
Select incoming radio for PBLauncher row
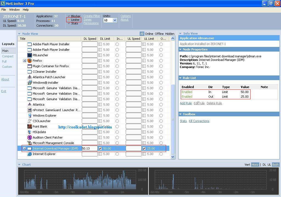click(x=117, y=55)
